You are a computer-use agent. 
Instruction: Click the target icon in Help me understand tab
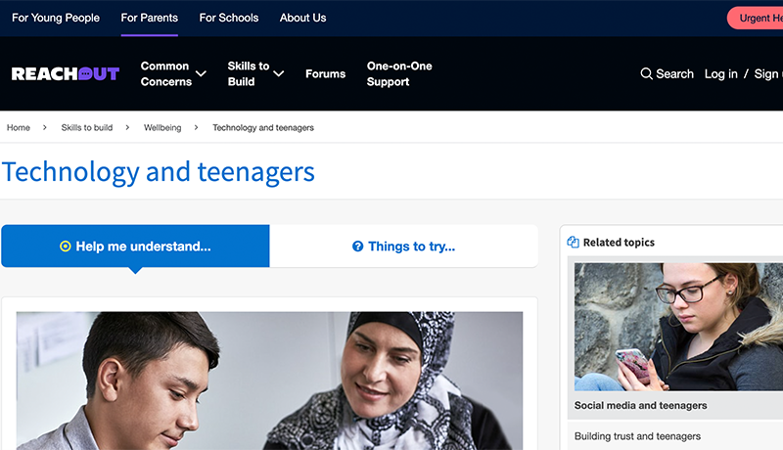coord(66,247)
